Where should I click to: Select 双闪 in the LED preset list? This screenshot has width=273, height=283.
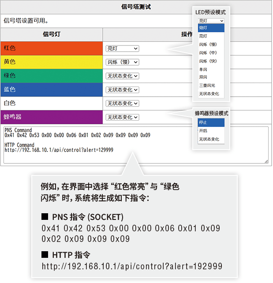(211, 77)
